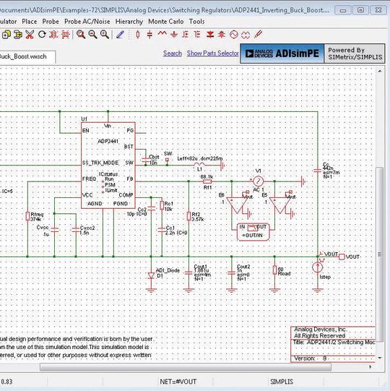This screenshot has height=391, width=390.
Task: Click the ADIsimPE Analog Devices banner
Action: [x=282, y=53]
